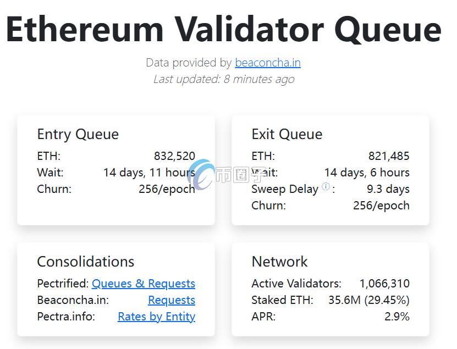Open the Rates by Entity link
Screen dimensions: 457x349
click(156, 317)
